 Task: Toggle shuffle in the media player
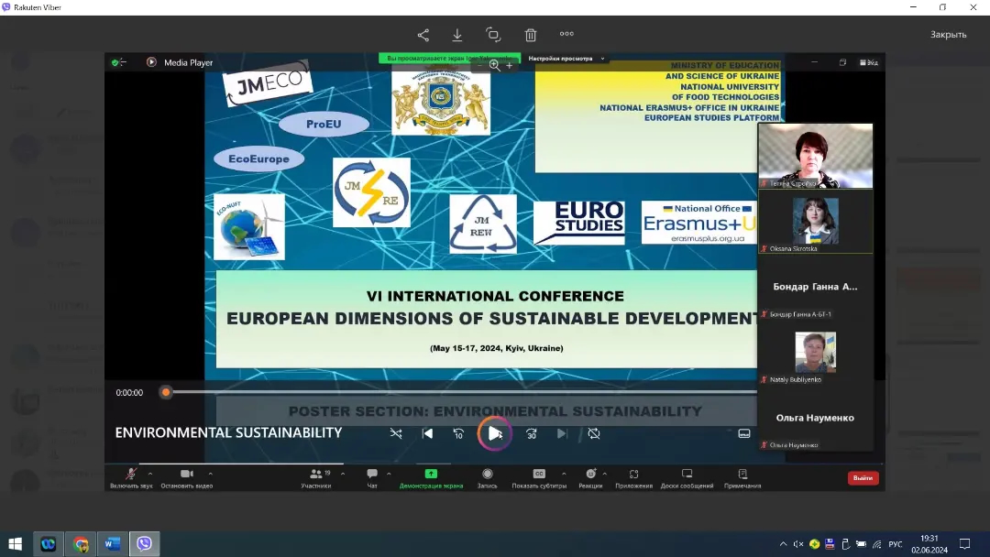[x=396, y=433]
